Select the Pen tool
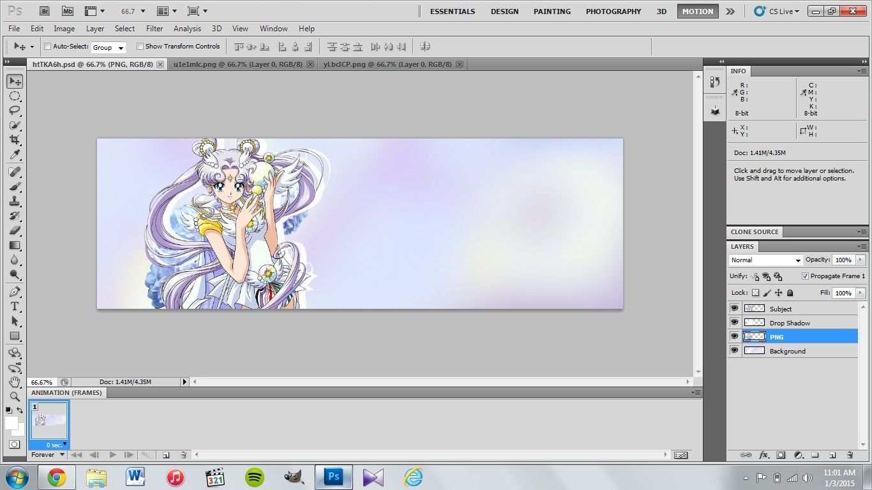Image resolution: width=872 pixels, height=490 pixels. (x=15, y=292)
